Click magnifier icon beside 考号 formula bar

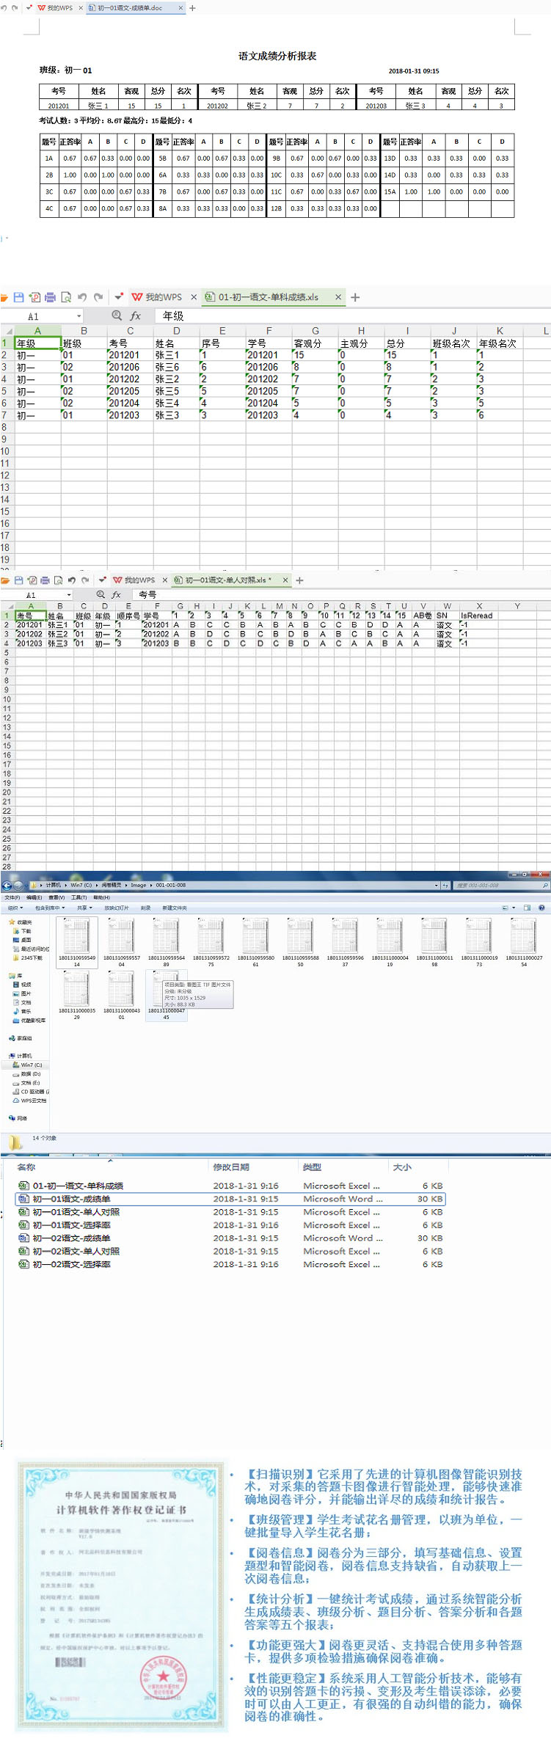click(x=101, y=594)
